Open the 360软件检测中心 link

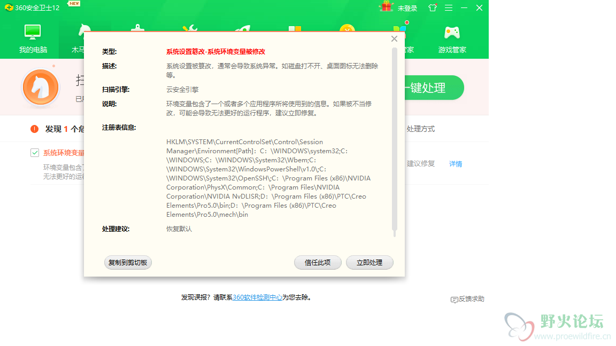click(257, 297)
